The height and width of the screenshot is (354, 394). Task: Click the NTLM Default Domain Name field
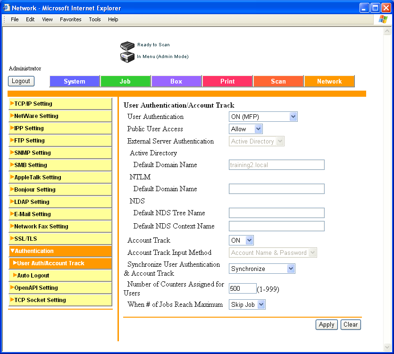[x=277, y=189]
